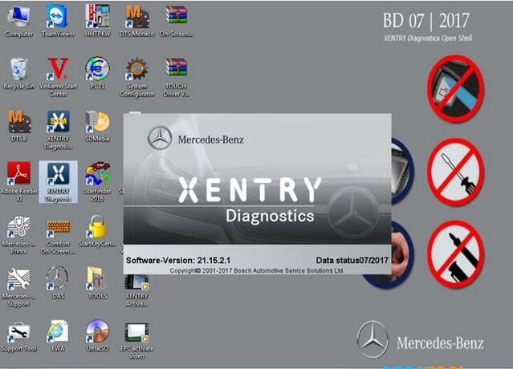Image resolution: width=513 pixels, height=369 pixels.
Task: Open the TeamViewer desktop shortcut
Action: (58, 17)
